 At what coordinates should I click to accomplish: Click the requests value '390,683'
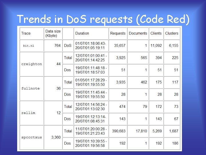coord(119,131)
